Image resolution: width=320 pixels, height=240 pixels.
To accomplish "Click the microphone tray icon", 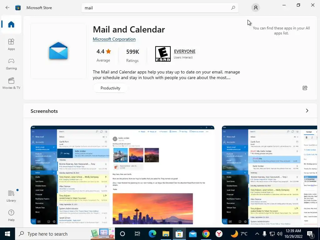I will pos(264,234).
